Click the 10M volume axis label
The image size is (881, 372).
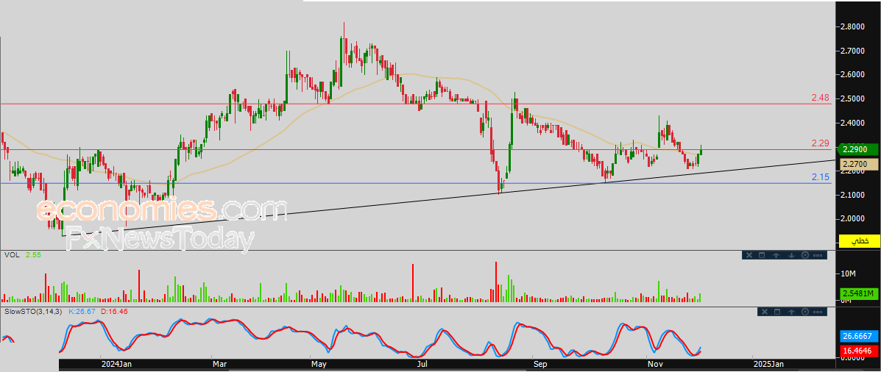tap(848, 273)
